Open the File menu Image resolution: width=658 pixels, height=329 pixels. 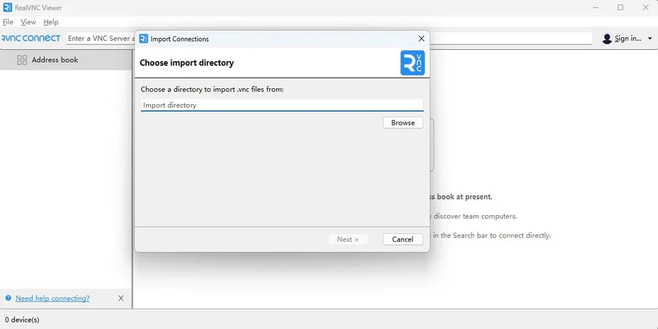tap(8, 22)
